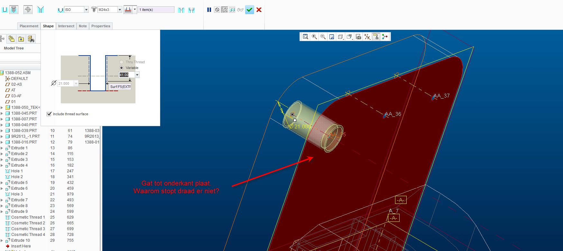Image resolution: width=563 pixels, height=251 pixels.
Task: Expand the 1388-050_TEK subassembly
Action: (2, 108)
